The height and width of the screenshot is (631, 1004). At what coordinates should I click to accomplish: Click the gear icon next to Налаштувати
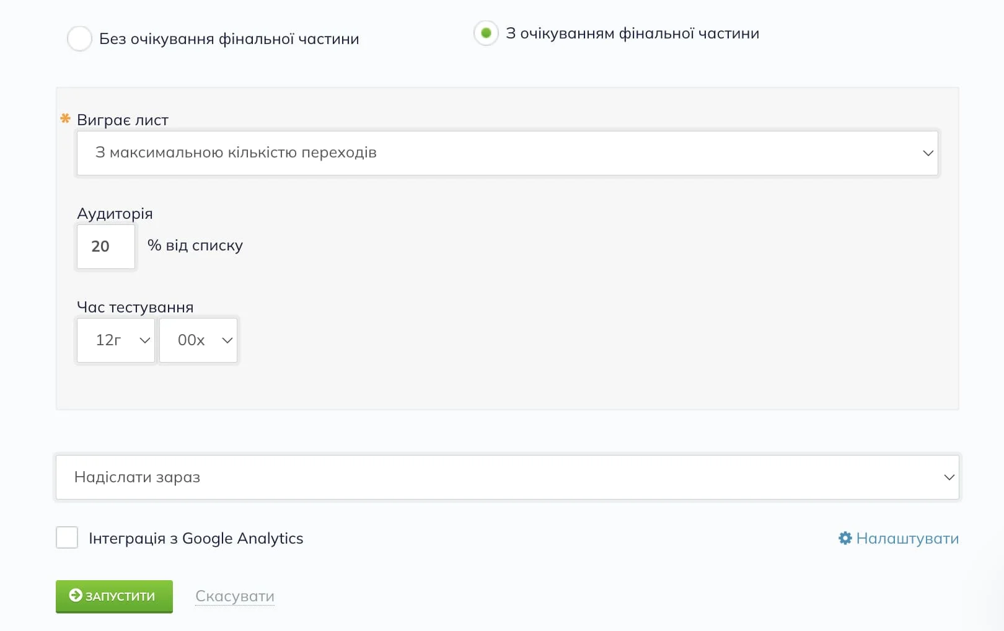[x=845, y=538]
